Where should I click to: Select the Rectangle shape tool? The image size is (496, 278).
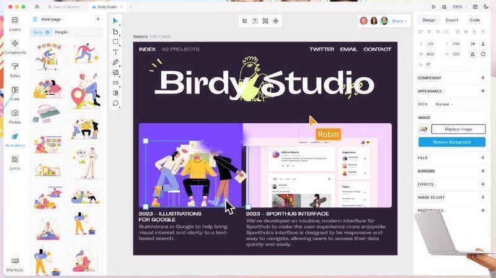pyautogui.click(x=115, y=42)
